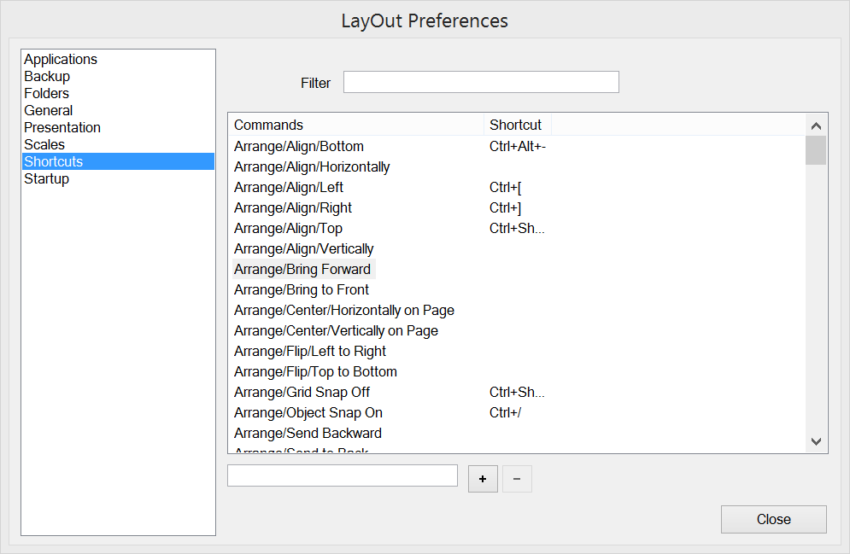Click the Ctrl+Sh... shortcut for Align/Top
Viewport: 850px width, 554px height.
pyautogui.click(x=517, y=229)
